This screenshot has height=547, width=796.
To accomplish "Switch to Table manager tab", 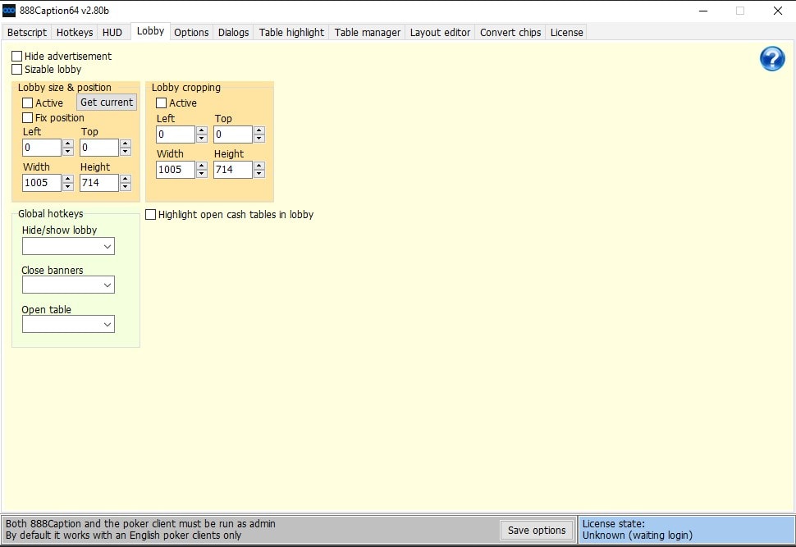I will [x=367, y=33].
